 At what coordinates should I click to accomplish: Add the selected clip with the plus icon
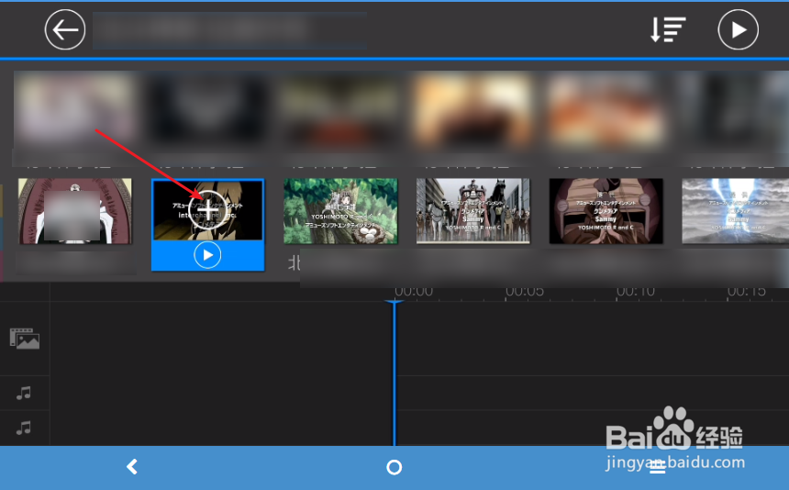tap(208, 210)
